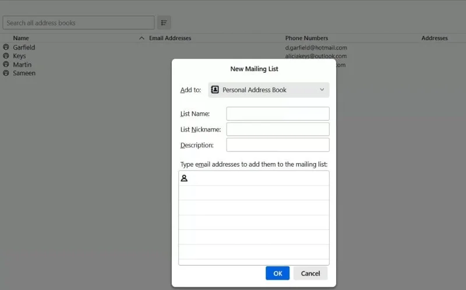Click the contact icon next to Keys
This screenshot has width=466, height=290.
point(6,56)
